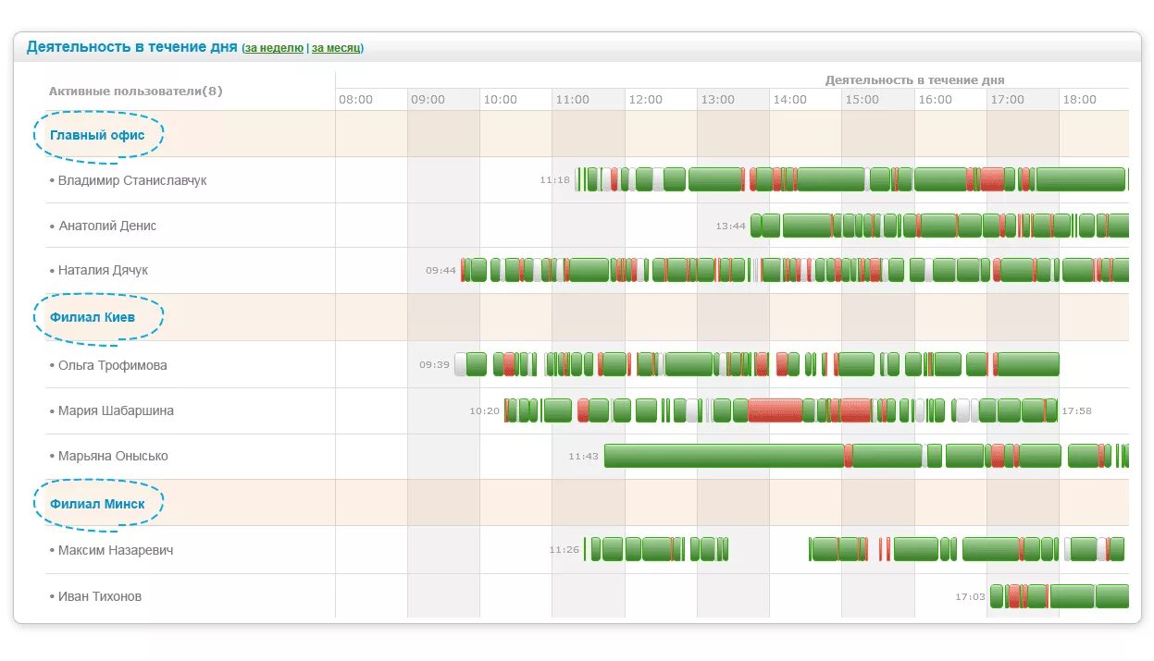Click the 11:18 start time of Владимир Станиславчук
The image size is (1154, 661).
(x=555, y=180)
